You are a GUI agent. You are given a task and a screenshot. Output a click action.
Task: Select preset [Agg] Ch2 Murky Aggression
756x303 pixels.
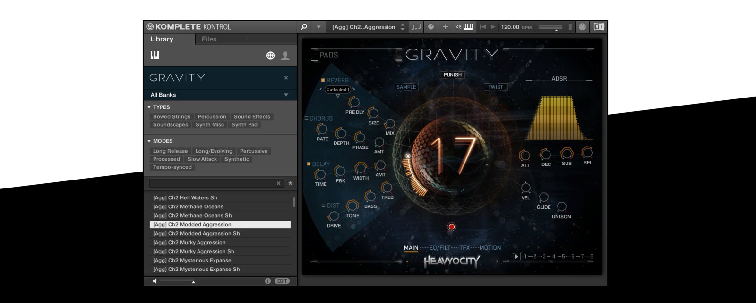[x=220, y=243]
